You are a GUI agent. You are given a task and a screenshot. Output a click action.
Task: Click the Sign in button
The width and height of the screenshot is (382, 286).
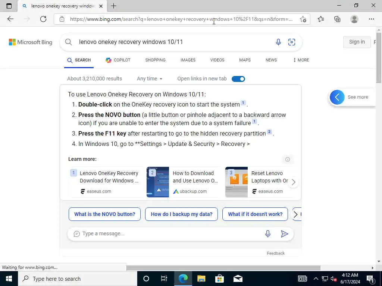(x=357, y=42)
